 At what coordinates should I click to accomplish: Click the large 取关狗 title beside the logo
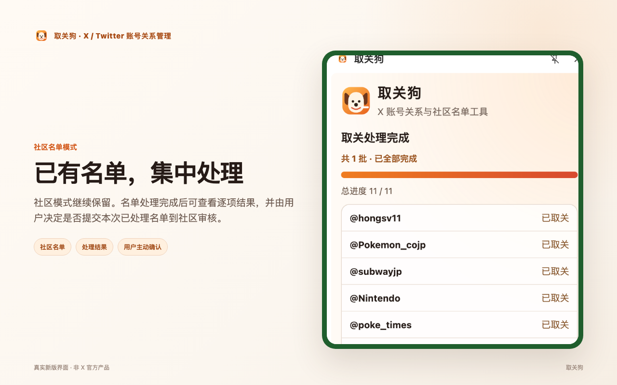coord(400,93)
